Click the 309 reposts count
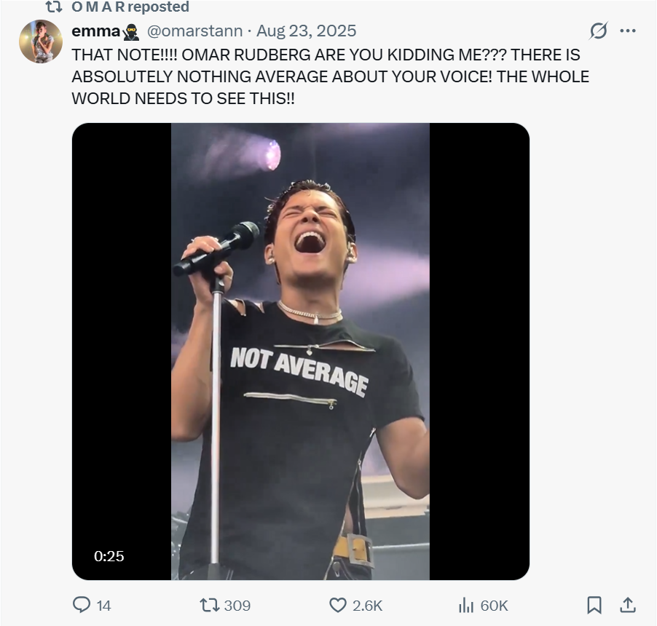Image resolution: width=657 pixels, height=626 pixels. (x=237, y=605)
